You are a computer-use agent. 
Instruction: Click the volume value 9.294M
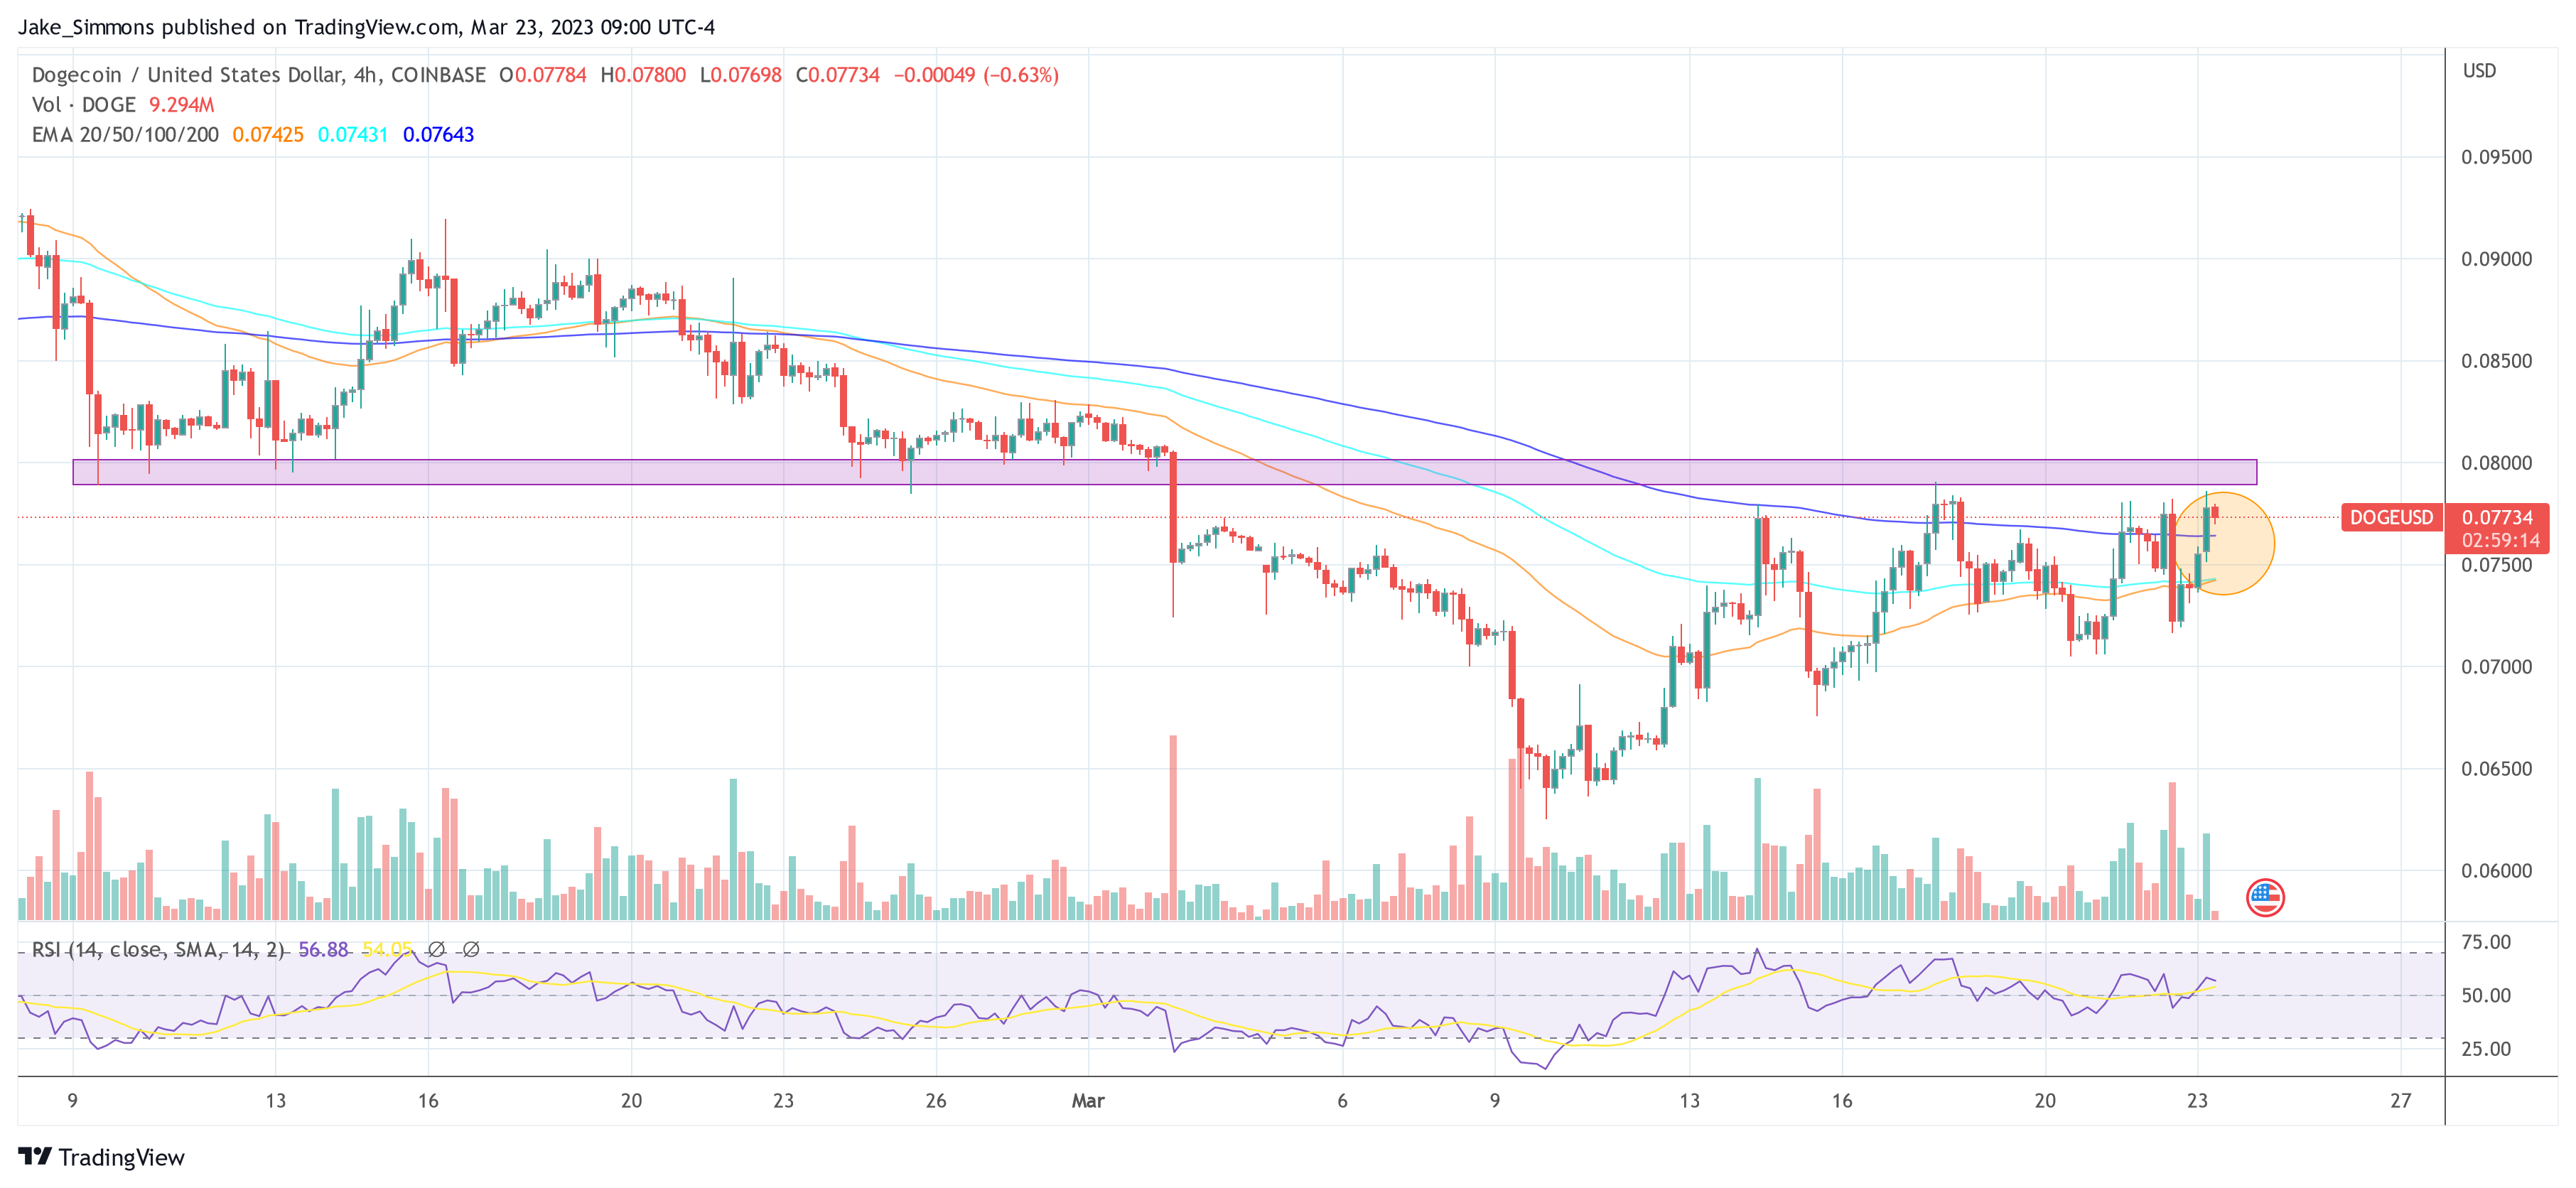point(181,105)
